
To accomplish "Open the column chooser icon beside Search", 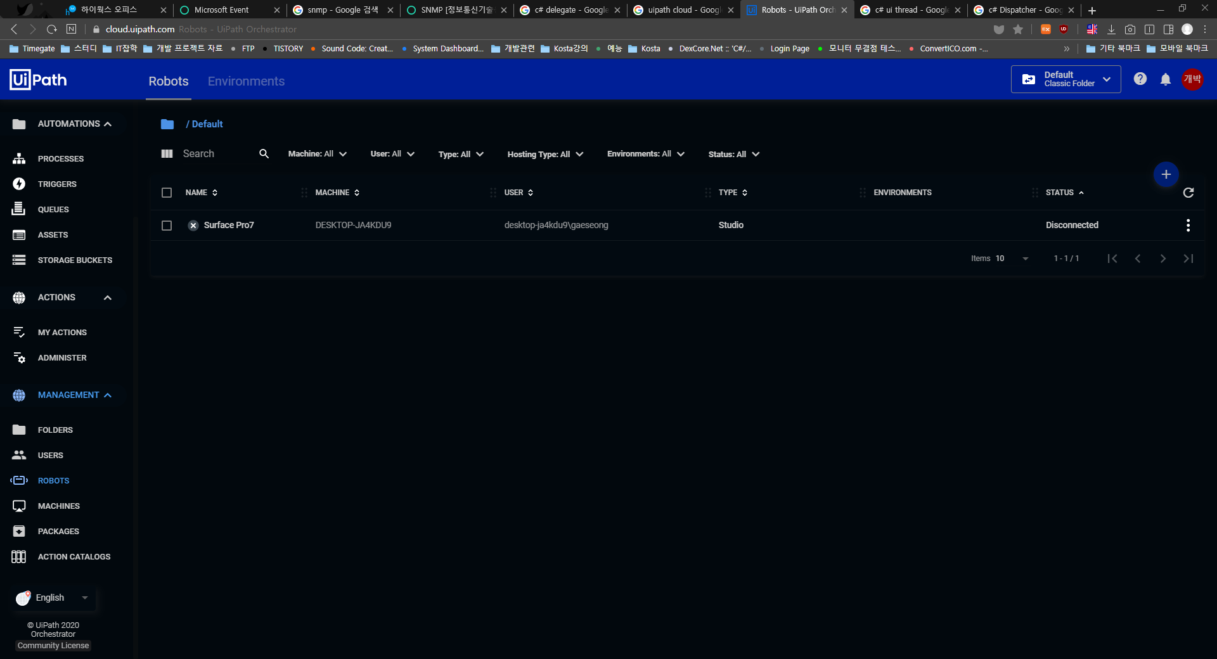I will [167, 154].
